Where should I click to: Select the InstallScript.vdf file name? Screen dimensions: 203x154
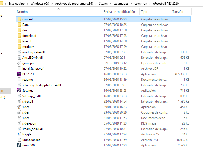pos(33,69)
